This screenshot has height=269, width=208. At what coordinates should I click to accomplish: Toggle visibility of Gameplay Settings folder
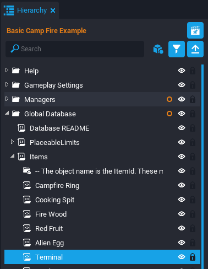182,85
